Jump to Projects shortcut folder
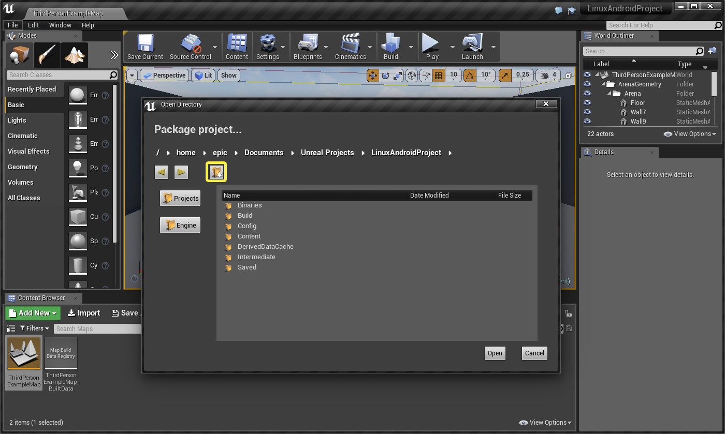Screen dimensions: 725x434 [x=180, y=198]
